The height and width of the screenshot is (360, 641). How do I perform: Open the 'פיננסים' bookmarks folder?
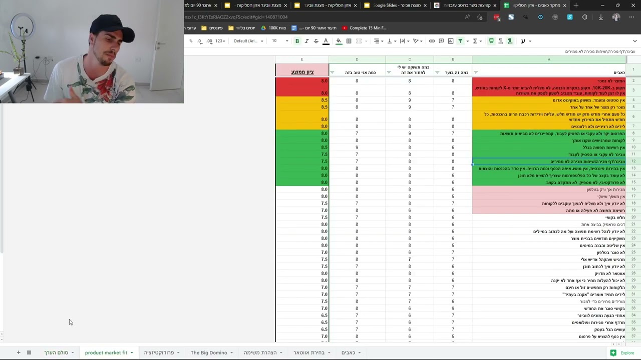point(212,28)
